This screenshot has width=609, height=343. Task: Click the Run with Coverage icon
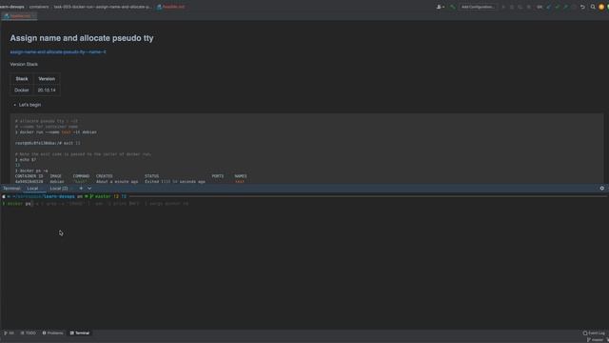pyautogui.click(x=521, y=7)
